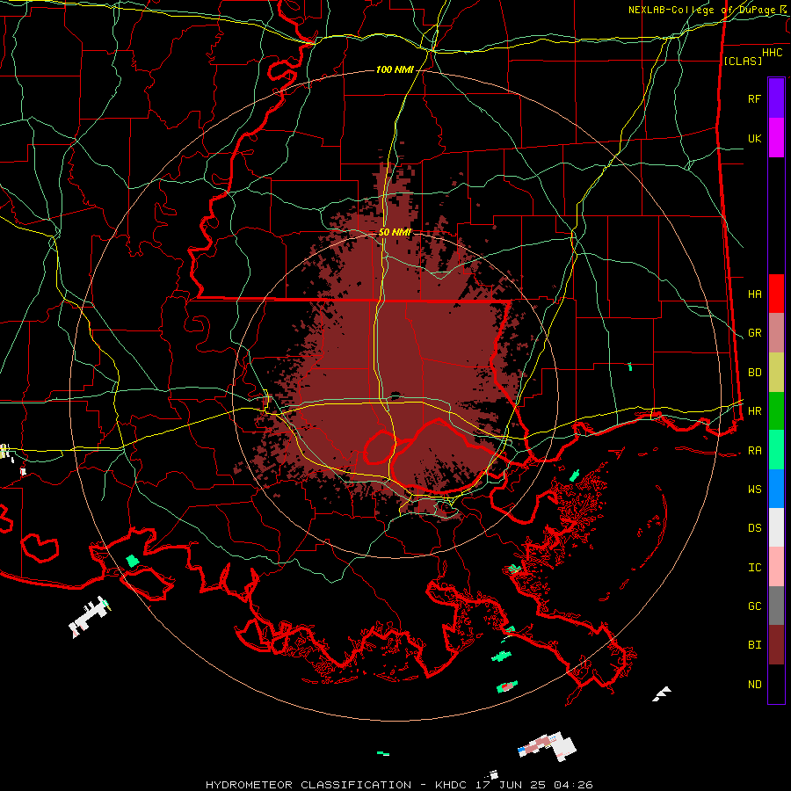
Task: Click the 04:26 timestamp
Action: click(x=575, y=785)
